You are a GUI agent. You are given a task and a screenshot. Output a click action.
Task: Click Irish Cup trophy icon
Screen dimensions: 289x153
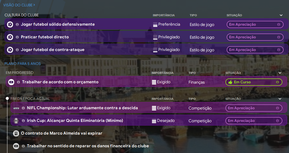pyautogui.click(x=16, y=121)
